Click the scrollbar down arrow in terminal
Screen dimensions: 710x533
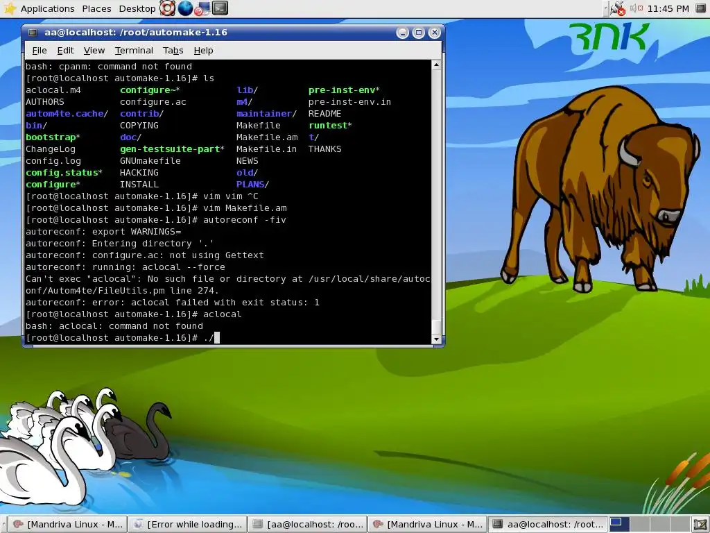point(436,339)
